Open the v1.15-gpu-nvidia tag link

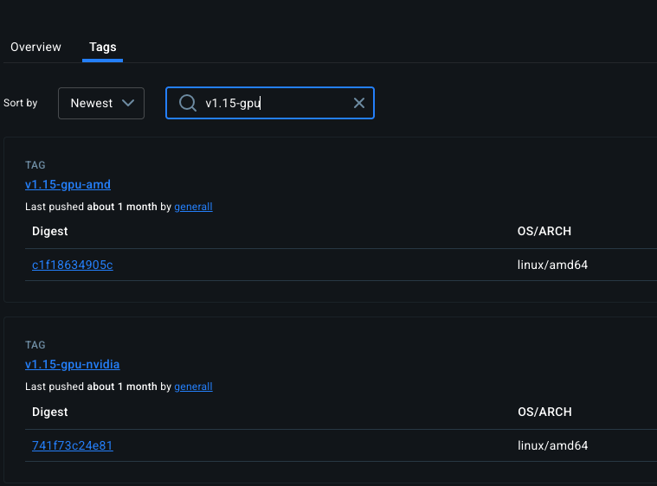click(x=72, y=364)
